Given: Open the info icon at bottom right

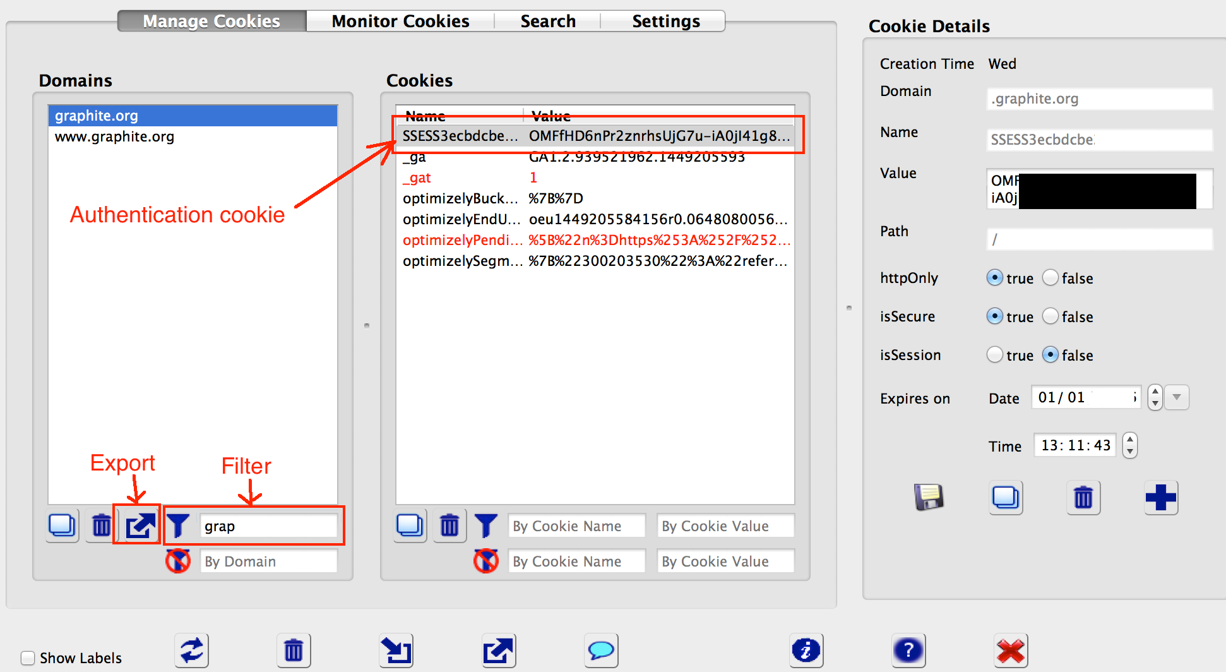Looking at the screenshot, I should tap(806, 651).
